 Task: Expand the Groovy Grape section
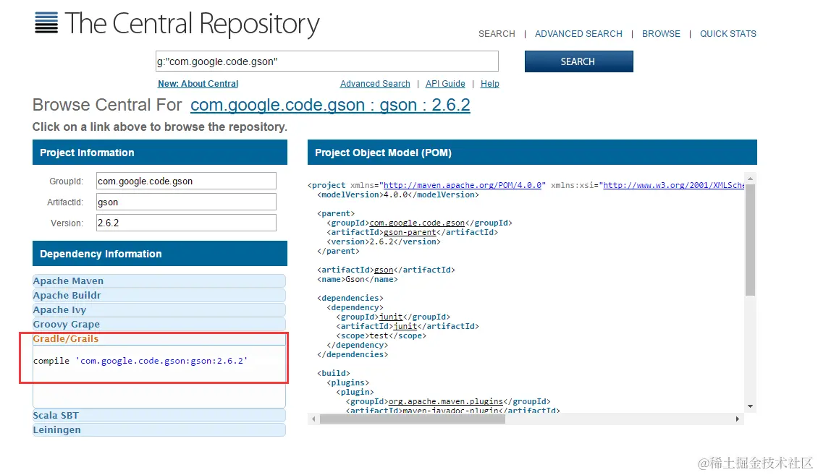click(x=159, y=325)
